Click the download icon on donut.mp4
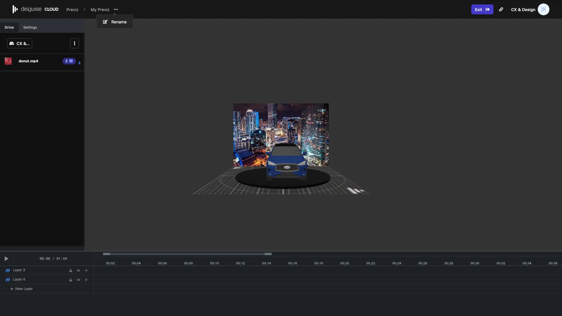562x316 pixels. point(79,62)
